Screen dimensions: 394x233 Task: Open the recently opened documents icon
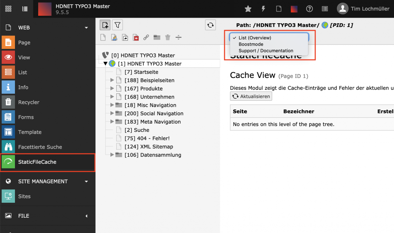tap(279, 9)
